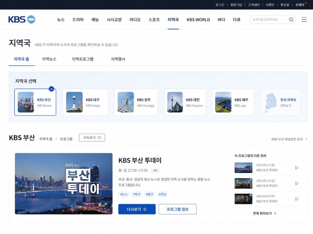Viewport: 313px width, 234px height.
Task: Open the 편성표 link
Action: click(x=285, y=5)
